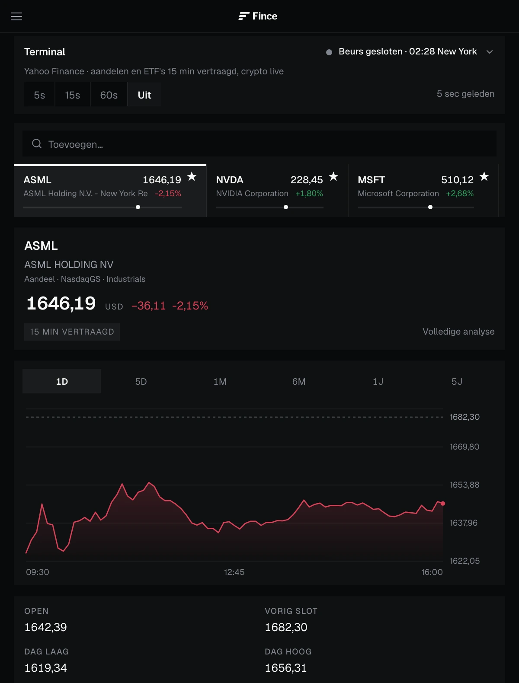Click the MSFT day range slider

(x=416, y=207)
